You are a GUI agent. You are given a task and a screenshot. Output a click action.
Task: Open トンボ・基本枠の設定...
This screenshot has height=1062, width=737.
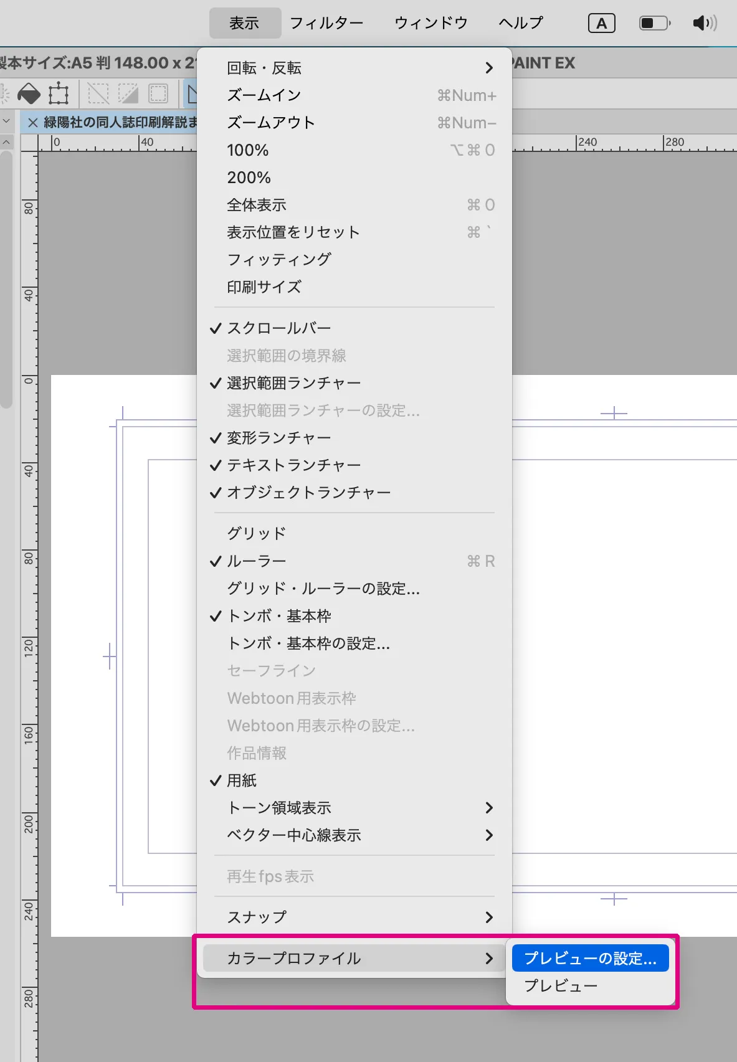(x=354, y=643)
